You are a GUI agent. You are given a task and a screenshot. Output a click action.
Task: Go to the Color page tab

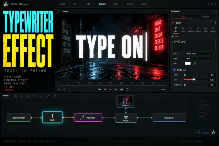(116, 4)
